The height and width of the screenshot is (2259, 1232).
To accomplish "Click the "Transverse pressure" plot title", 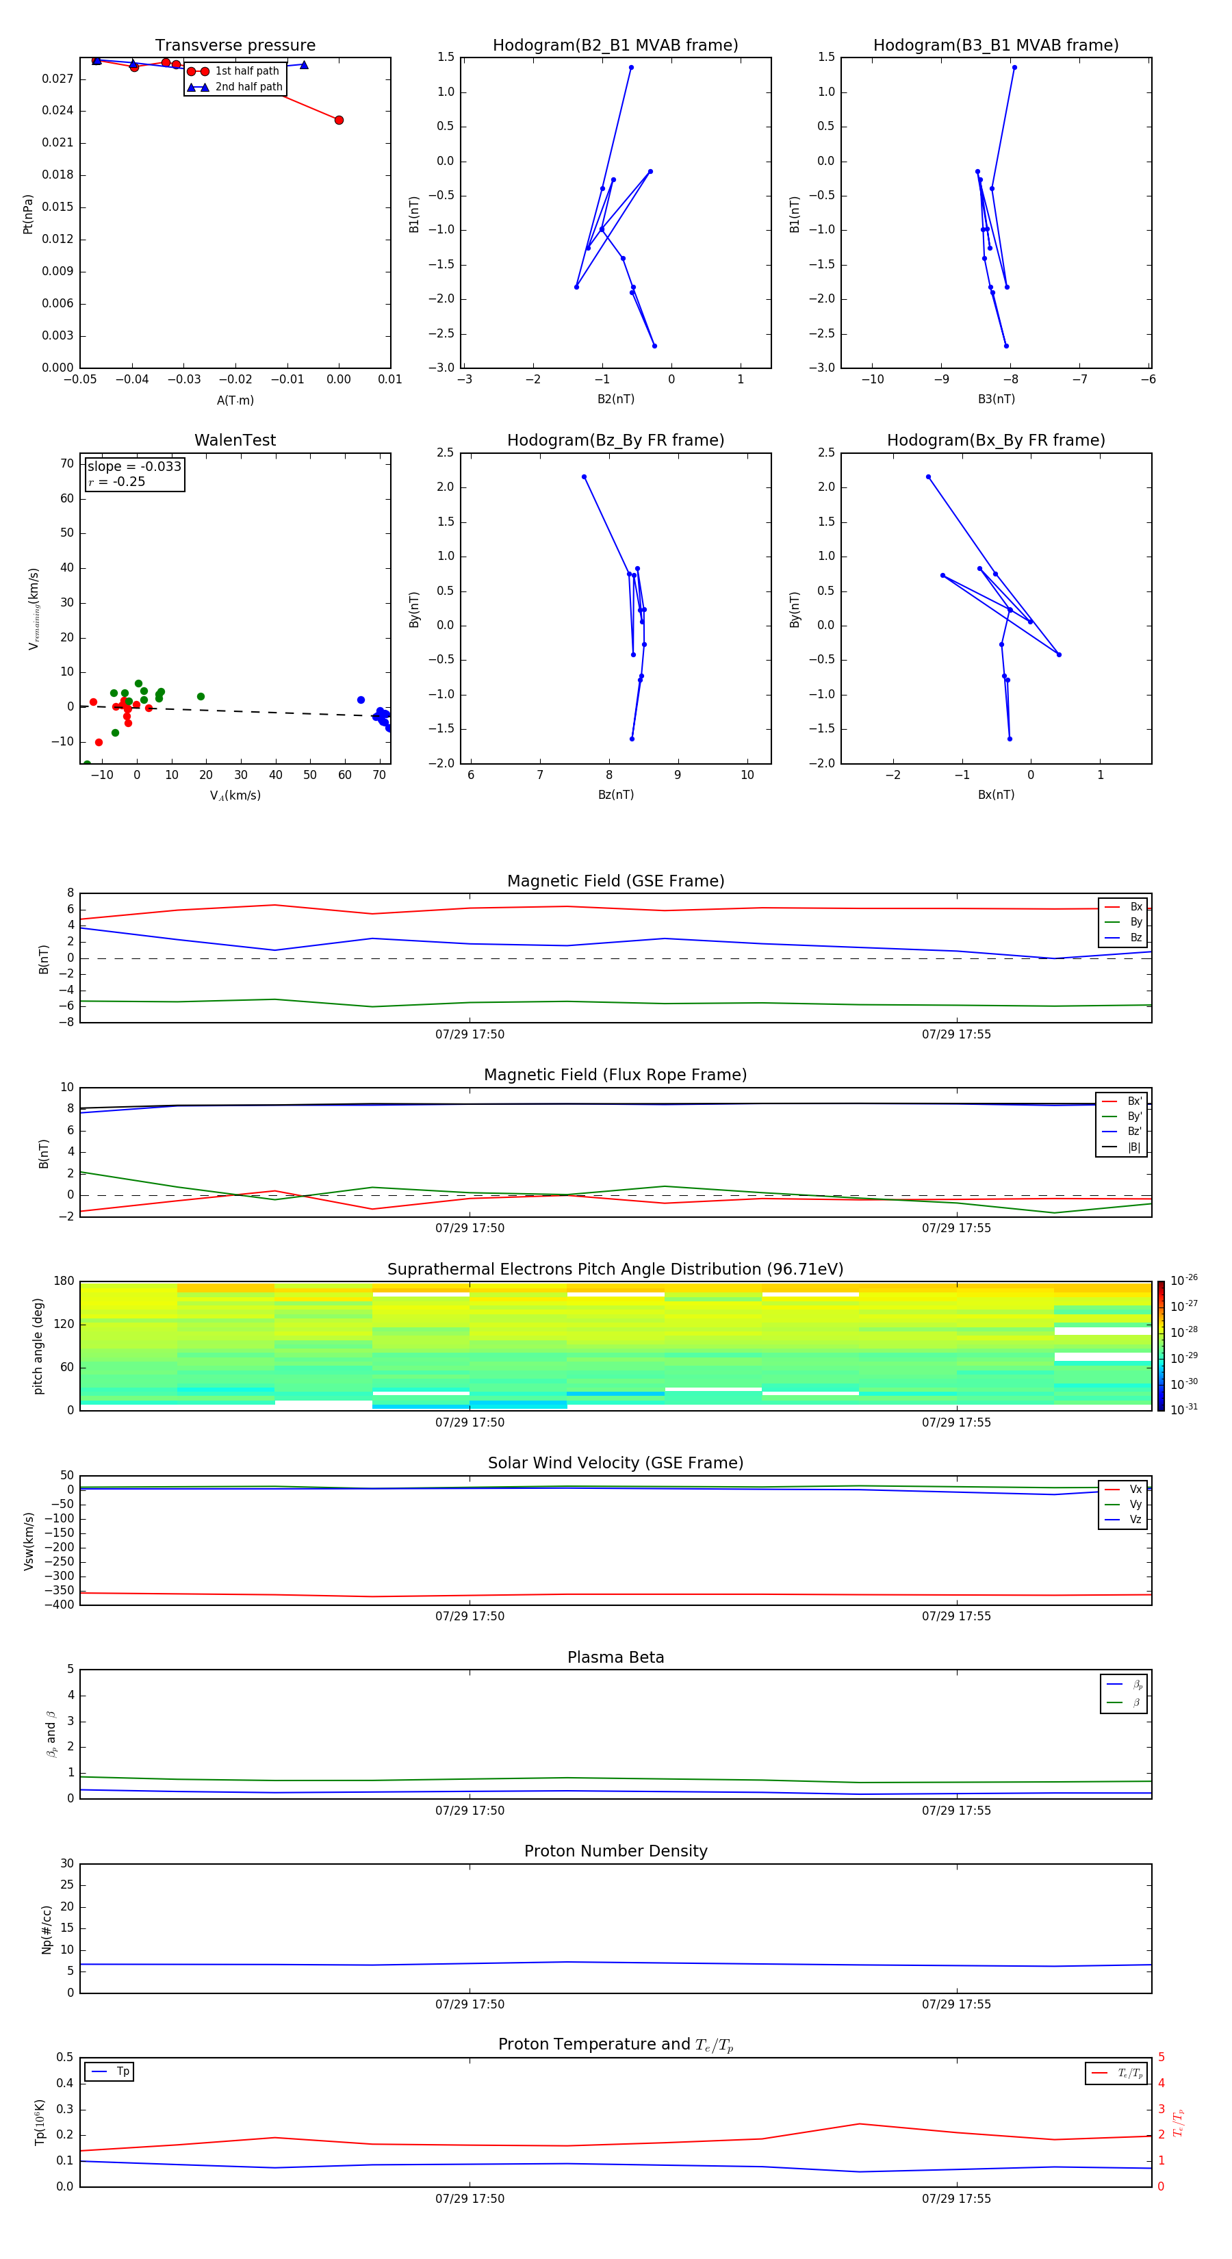I will 235,46.
